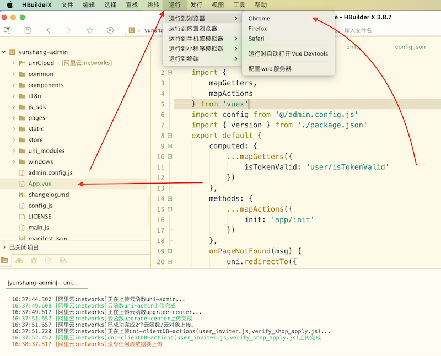Open the 编辑 menu
Image resolution: width=441 pixels, height=356 pixels.
click(x=89, y=5)
